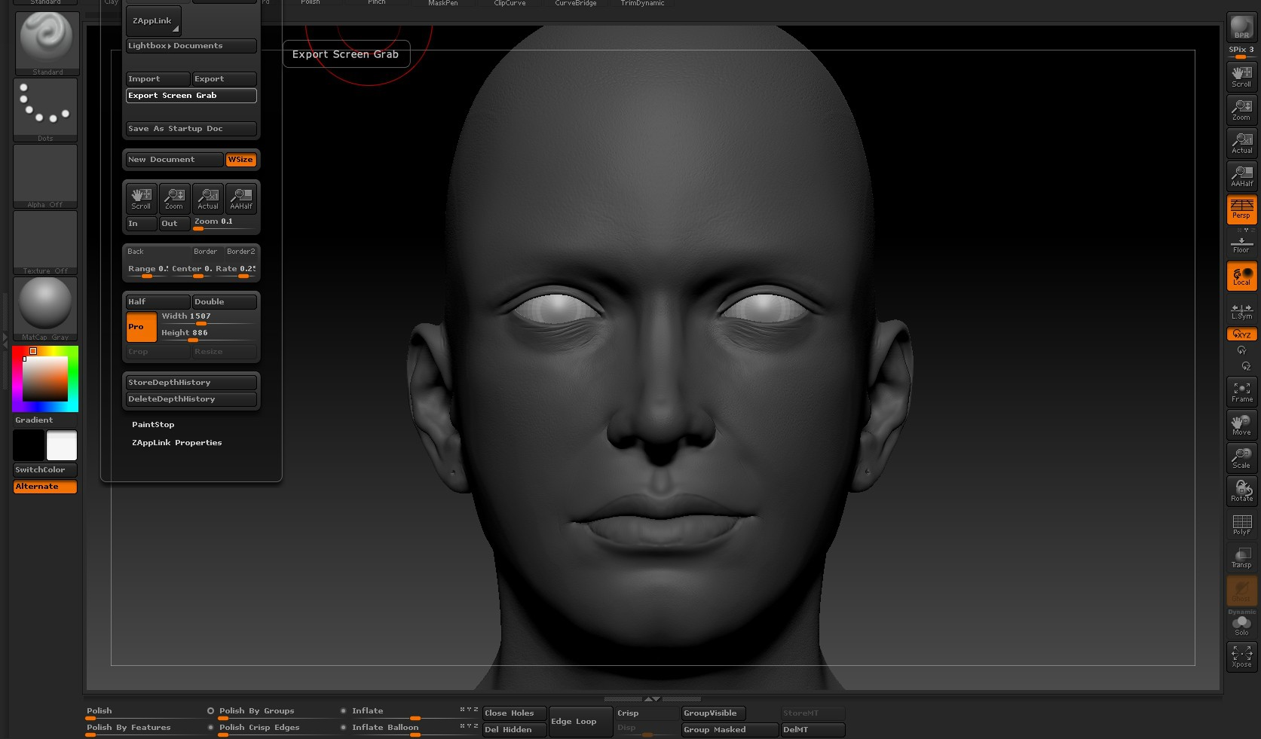The width and height of the screenshot is (1261, 739).
Task: Click the AAHalf icon in right shelf
Action: point(1241,176)
